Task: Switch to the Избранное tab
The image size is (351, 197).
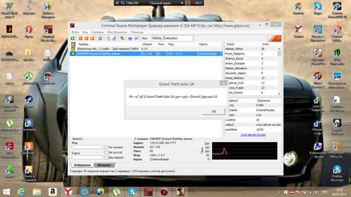Action: click(x=82, y=165)
